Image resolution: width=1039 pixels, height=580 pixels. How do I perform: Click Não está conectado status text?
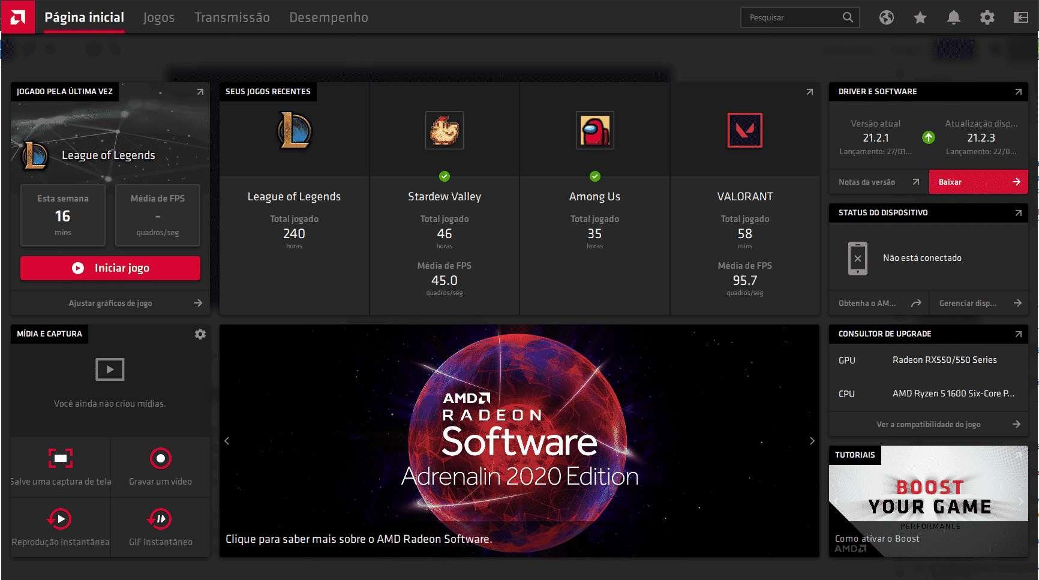(x=922, y=258)
